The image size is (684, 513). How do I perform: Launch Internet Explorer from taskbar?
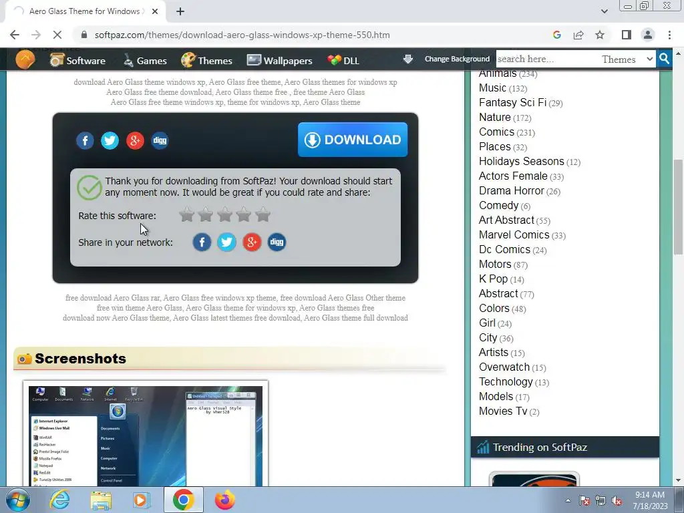point(59,500)
